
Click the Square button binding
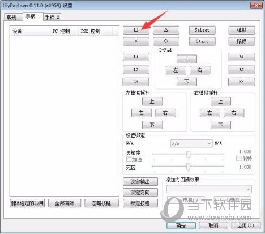(136, 30)
